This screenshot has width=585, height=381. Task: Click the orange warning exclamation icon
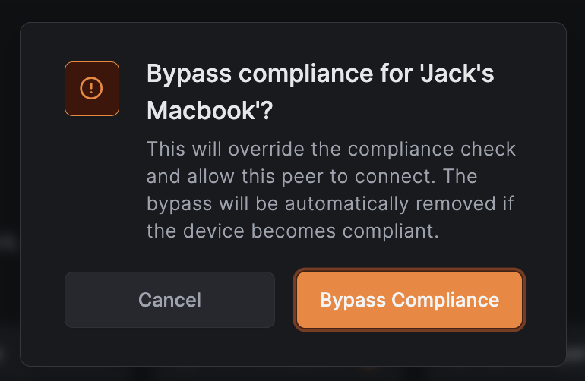tap(92, 89)
